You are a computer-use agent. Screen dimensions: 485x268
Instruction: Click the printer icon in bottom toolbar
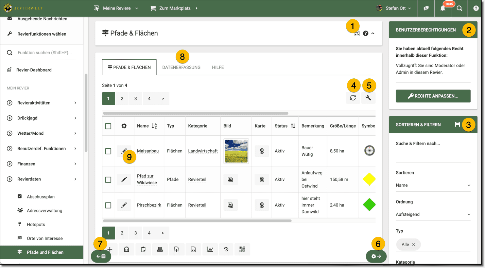(159, 249)
